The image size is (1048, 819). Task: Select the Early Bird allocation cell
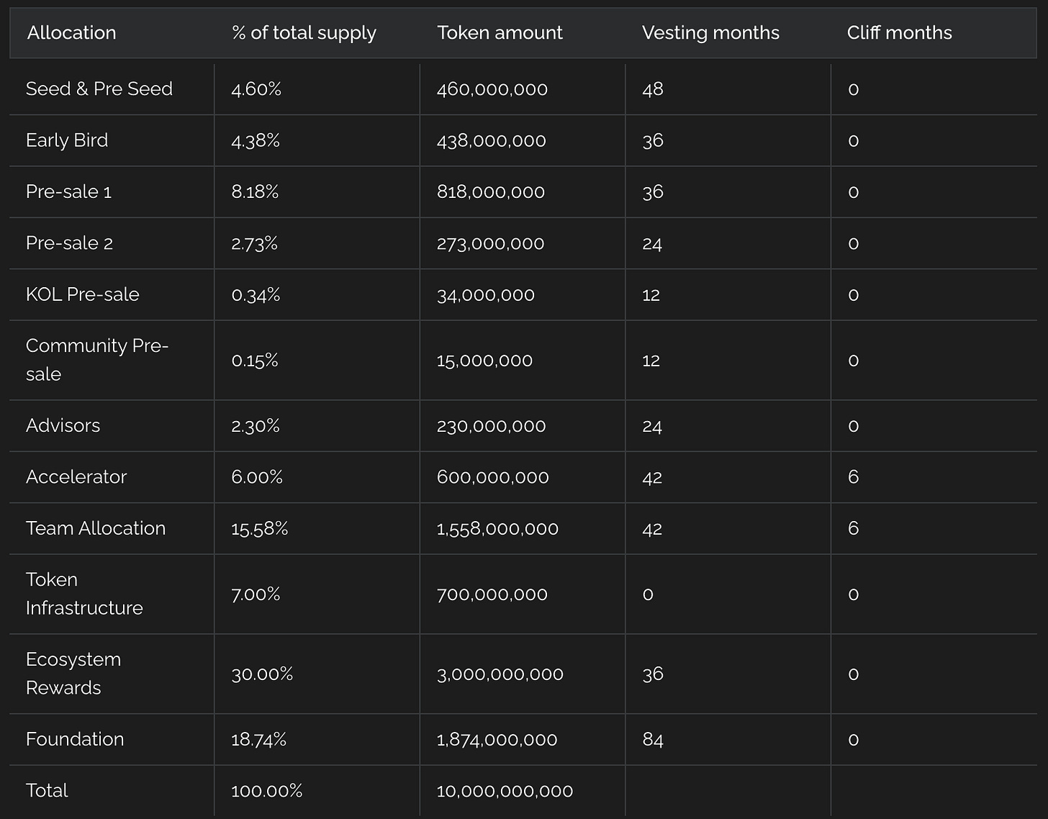[x=67, y=140]
